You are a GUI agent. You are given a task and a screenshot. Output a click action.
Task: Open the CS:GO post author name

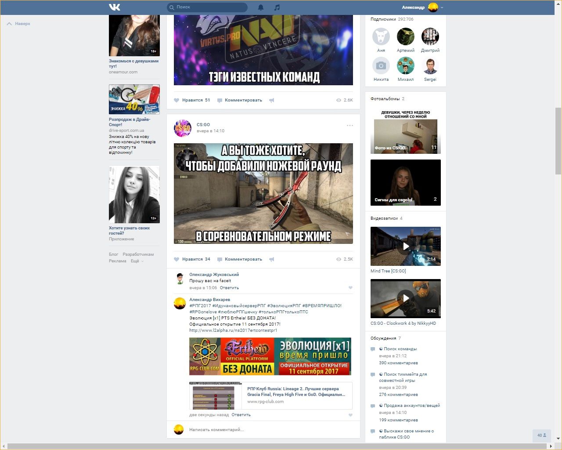203,125
